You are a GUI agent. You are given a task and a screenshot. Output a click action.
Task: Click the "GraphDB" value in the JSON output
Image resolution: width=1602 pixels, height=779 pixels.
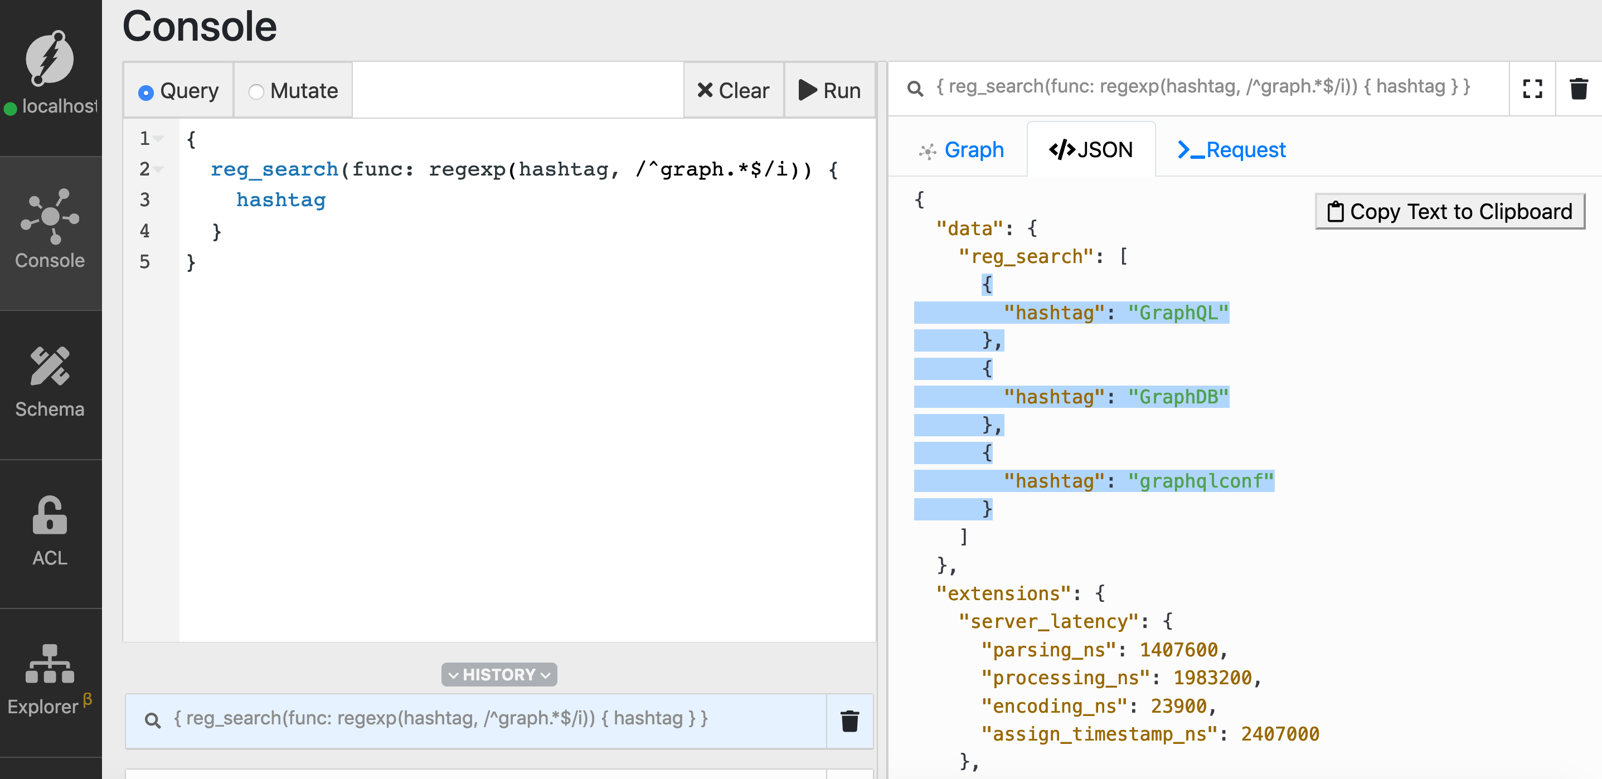[x=1178, y=397]
